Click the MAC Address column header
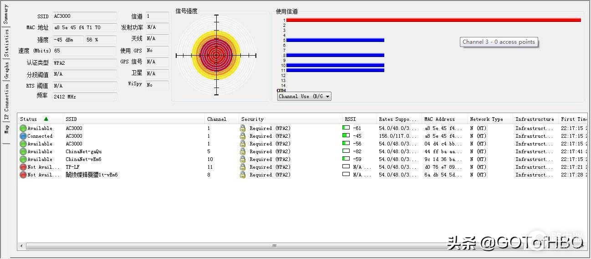The image size is (591, 259). click(439, 119)
